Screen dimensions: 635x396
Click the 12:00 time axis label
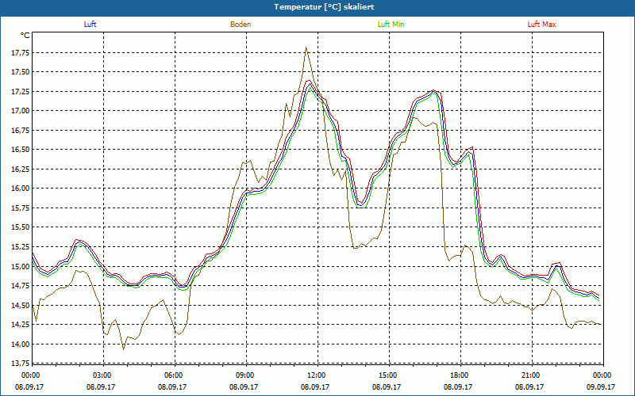[317, 375]
